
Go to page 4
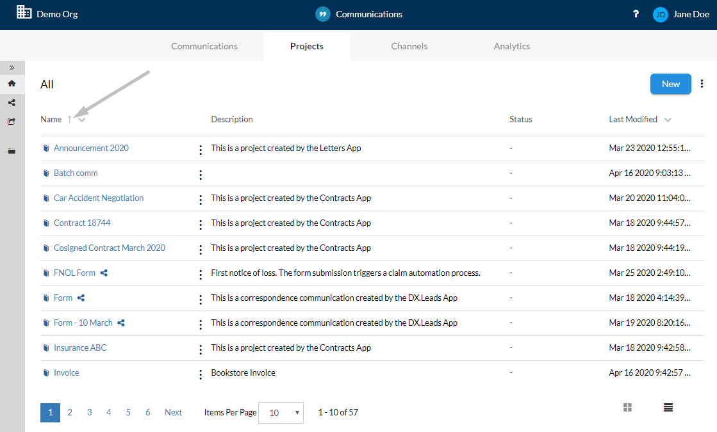point(109,412)
